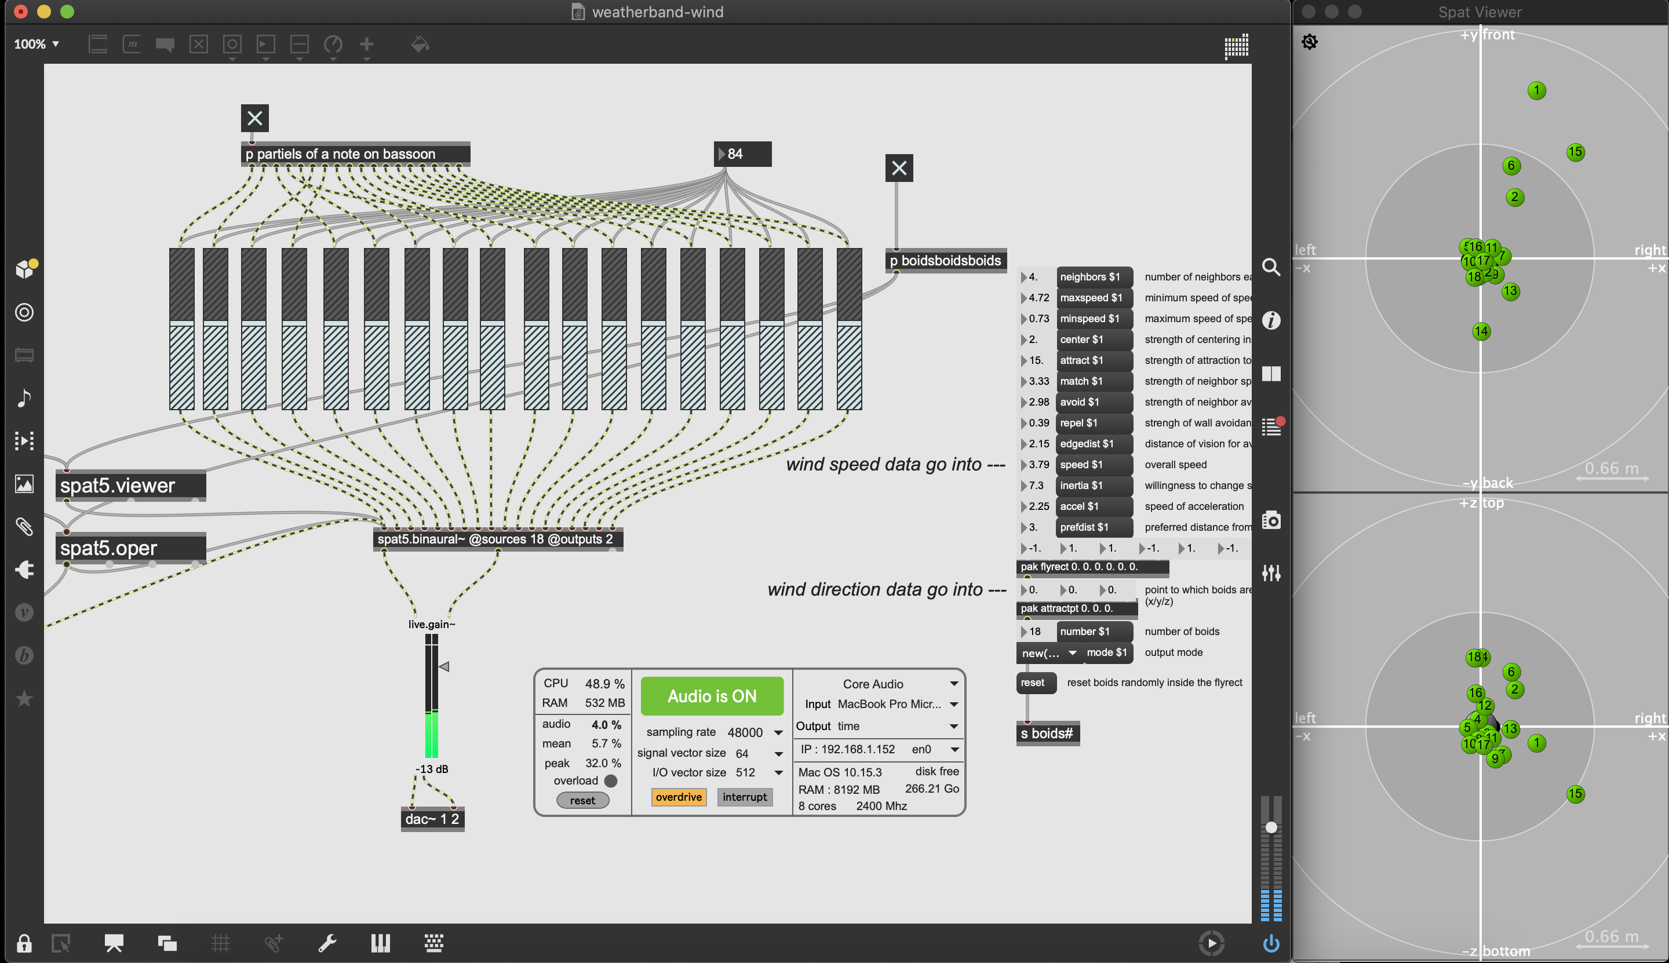1669x963 pixels.
Task: Show the grid icon in bottom bar
Action: [x=221, y=943]
